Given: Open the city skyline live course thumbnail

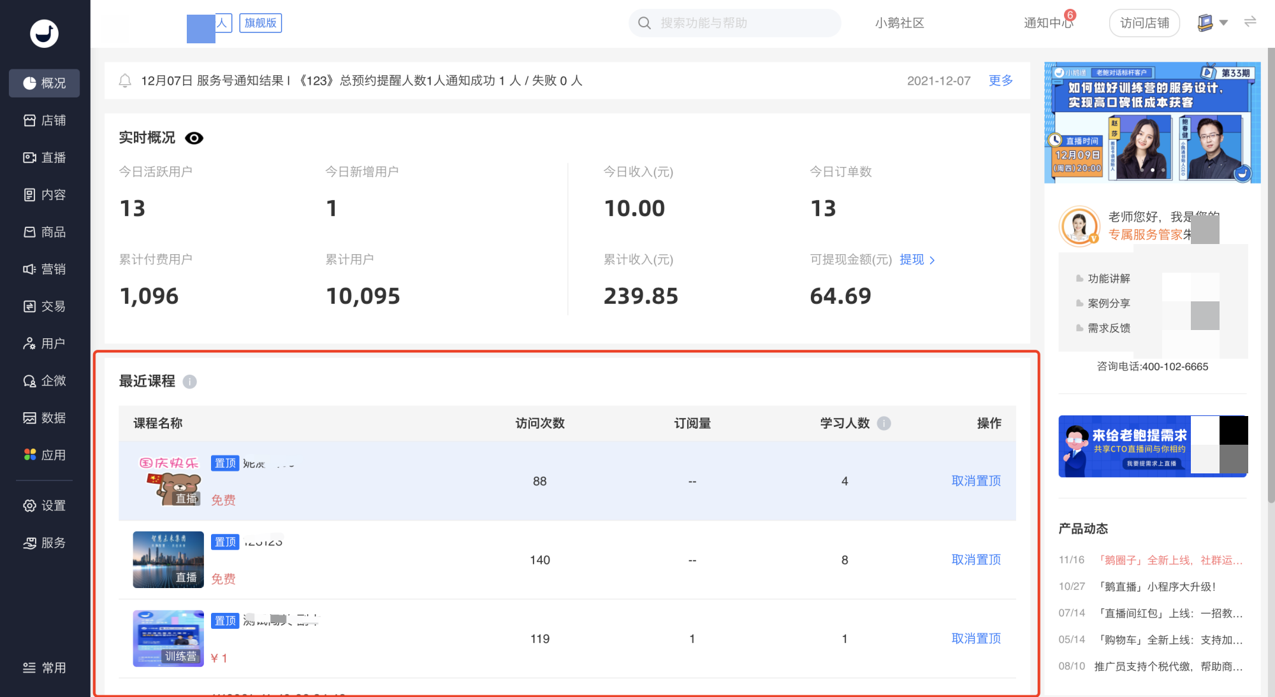Looking at the screenshot, I should 168,560.
